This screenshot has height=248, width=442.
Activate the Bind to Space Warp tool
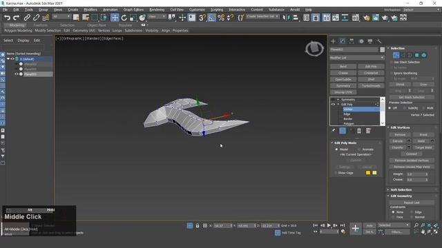pyautogui.click(x=46, y=18)
